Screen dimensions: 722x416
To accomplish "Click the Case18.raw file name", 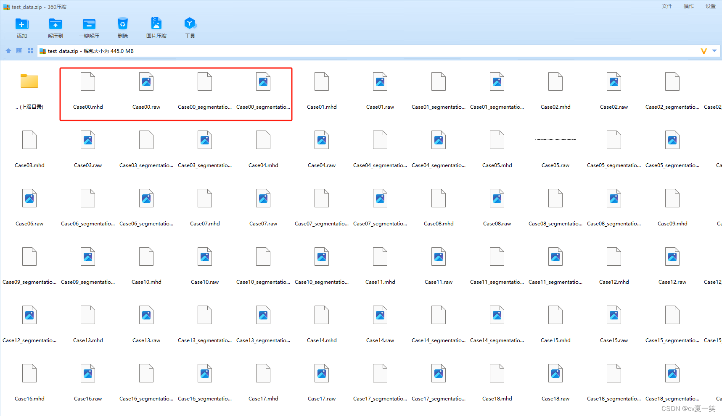I will point(555,399).
